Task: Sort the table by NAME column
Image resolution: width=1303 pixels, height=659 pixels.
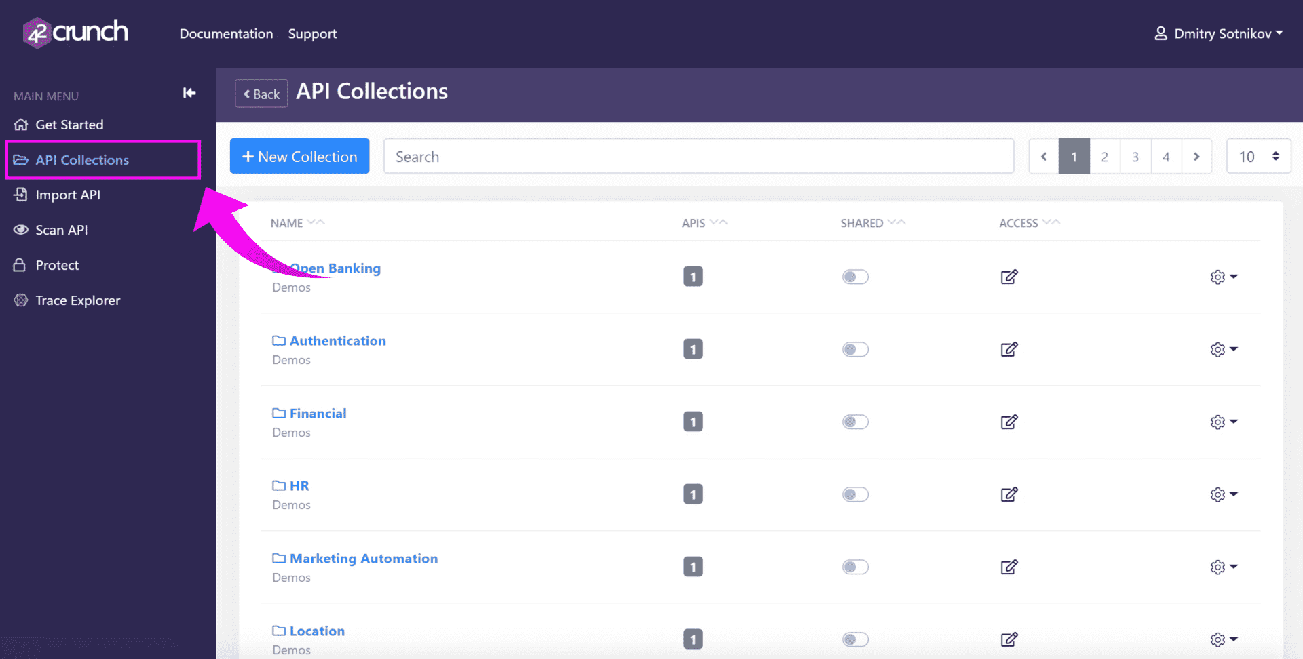Action: pyautogui.click(x=288, y=222)
